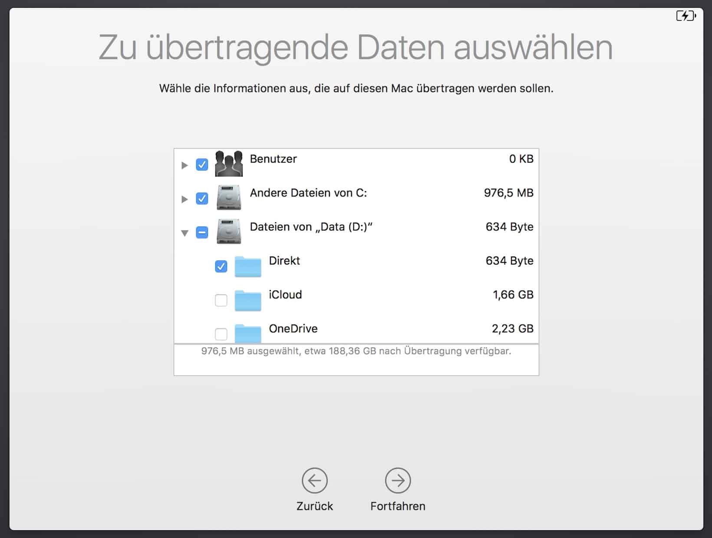
Task: Select the Direkt folder name
Action: point(284,260)
